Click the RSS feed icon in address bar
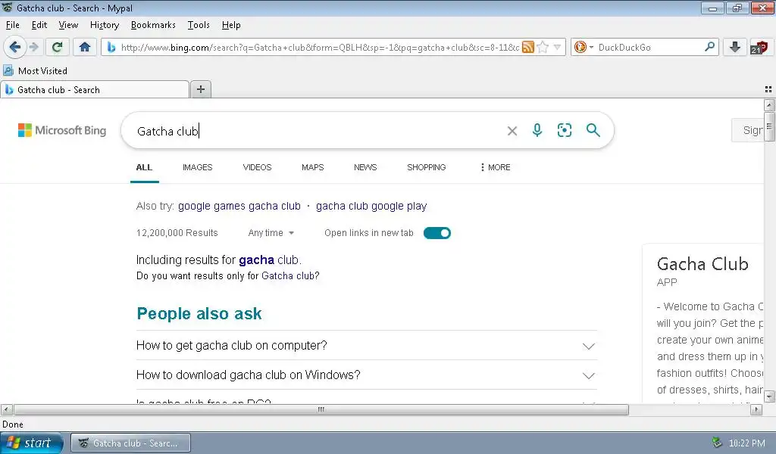776x454 pixels. click(528, 47)
